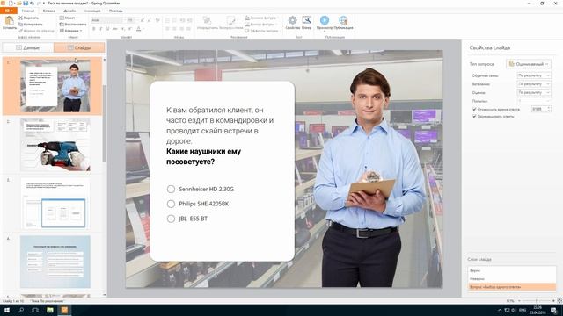563x316 pixels.
Task: Open the Windows notification center icon
Action: click(x=554, y=310)
